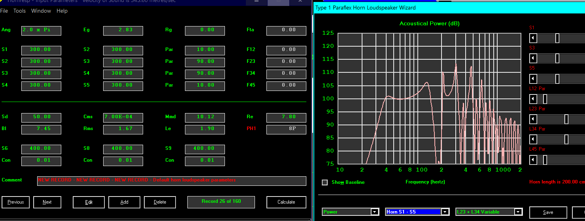Click the S6 input field
Image resolution: width=585 pixels, height=221 pixels.
point(41,149)
